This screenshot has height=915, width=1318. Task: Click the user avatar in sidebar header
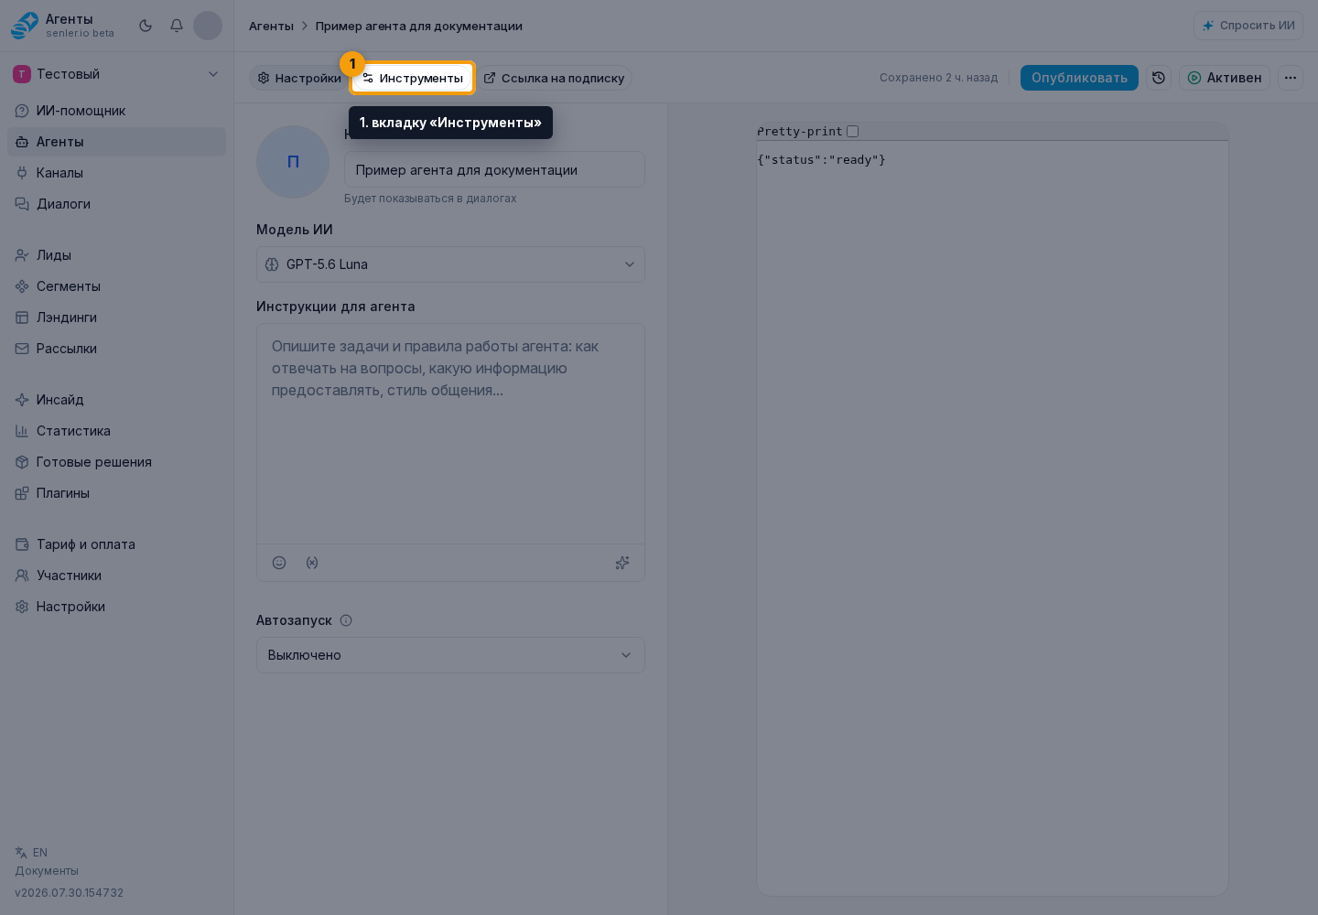pos(208,26)
